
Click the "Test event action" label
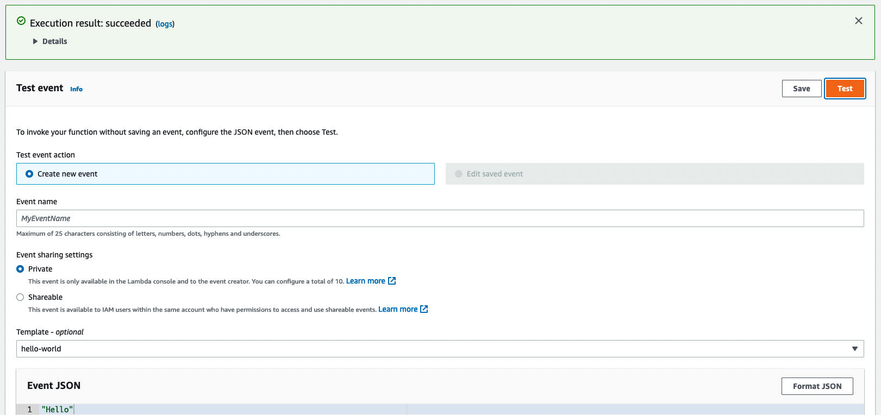point(46,155)
